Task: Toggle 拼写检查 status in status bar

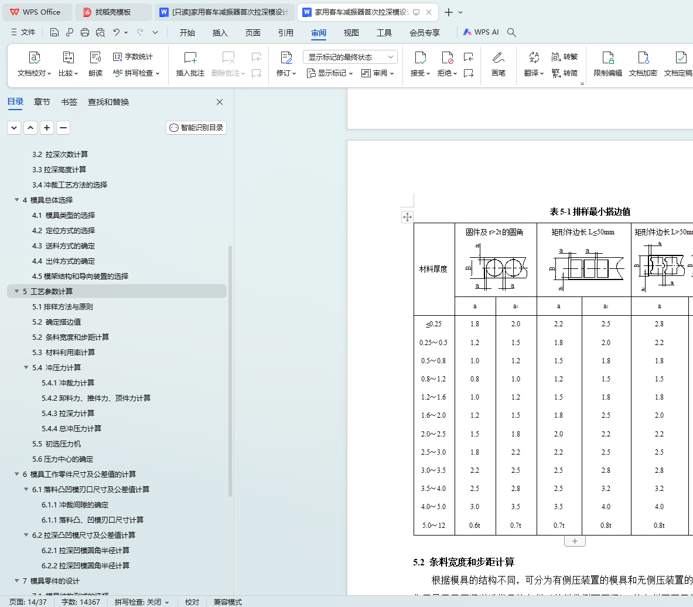Action: [x=141, y=602]
